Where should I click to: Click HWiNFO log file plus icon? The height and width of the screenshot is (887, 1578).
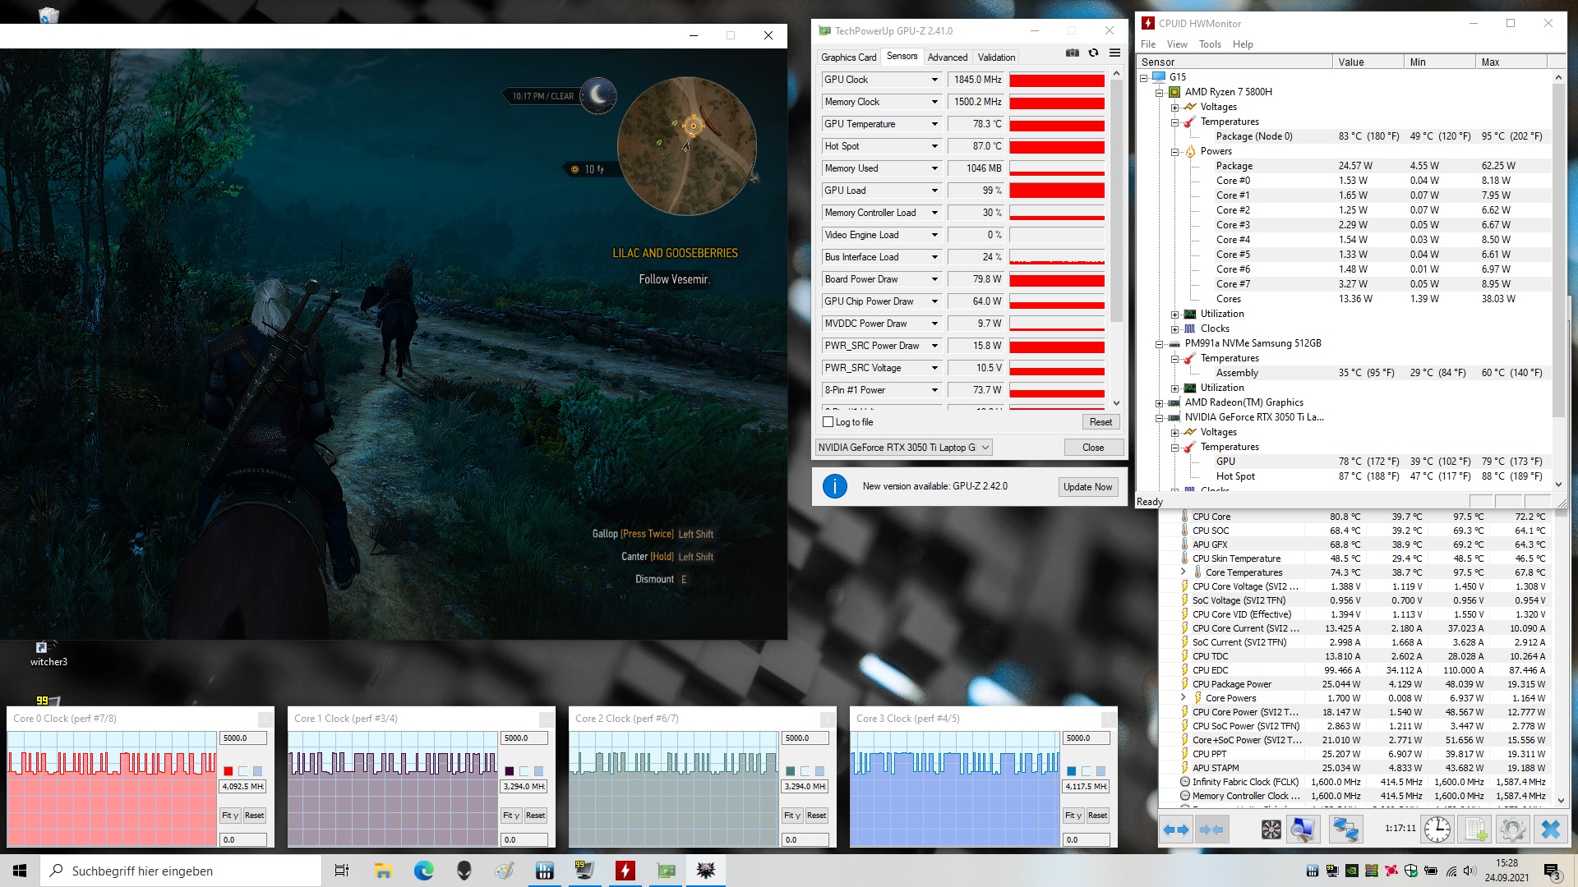pyautogui.click(x=1475, y=830)
